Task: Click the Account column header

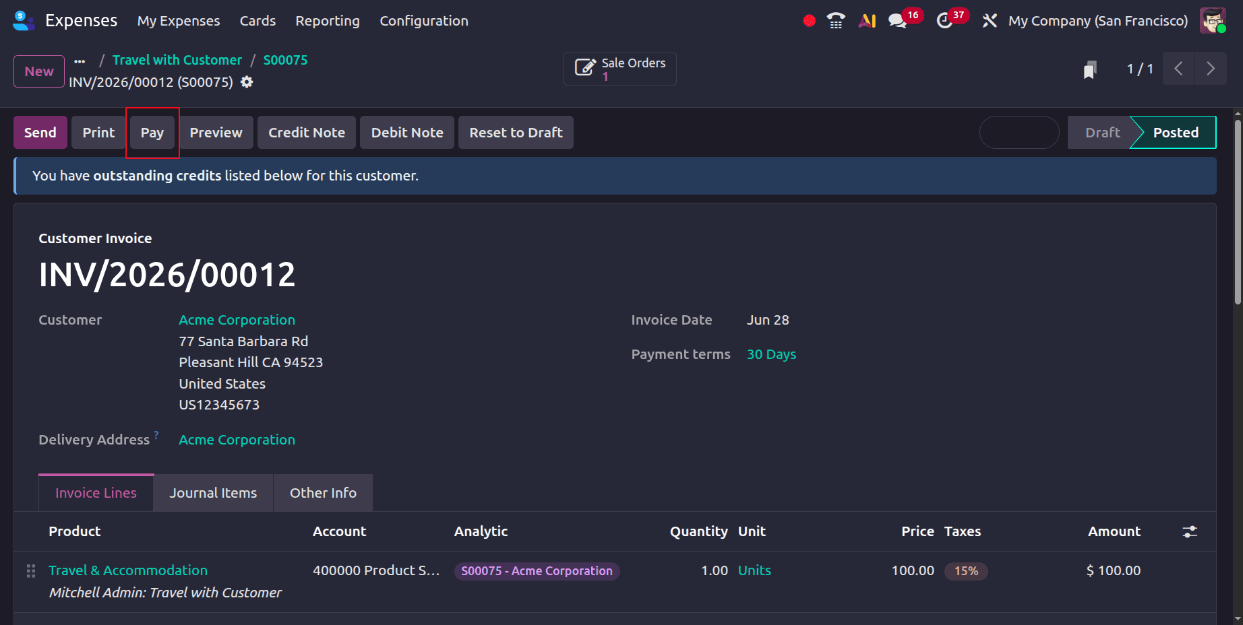Action: click(339, 531)
